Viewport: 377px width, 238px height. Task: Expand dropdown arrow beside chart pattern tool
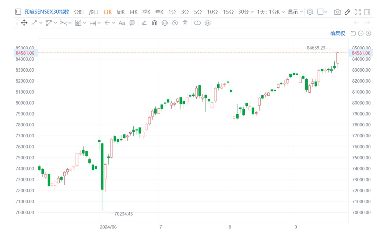84,23
